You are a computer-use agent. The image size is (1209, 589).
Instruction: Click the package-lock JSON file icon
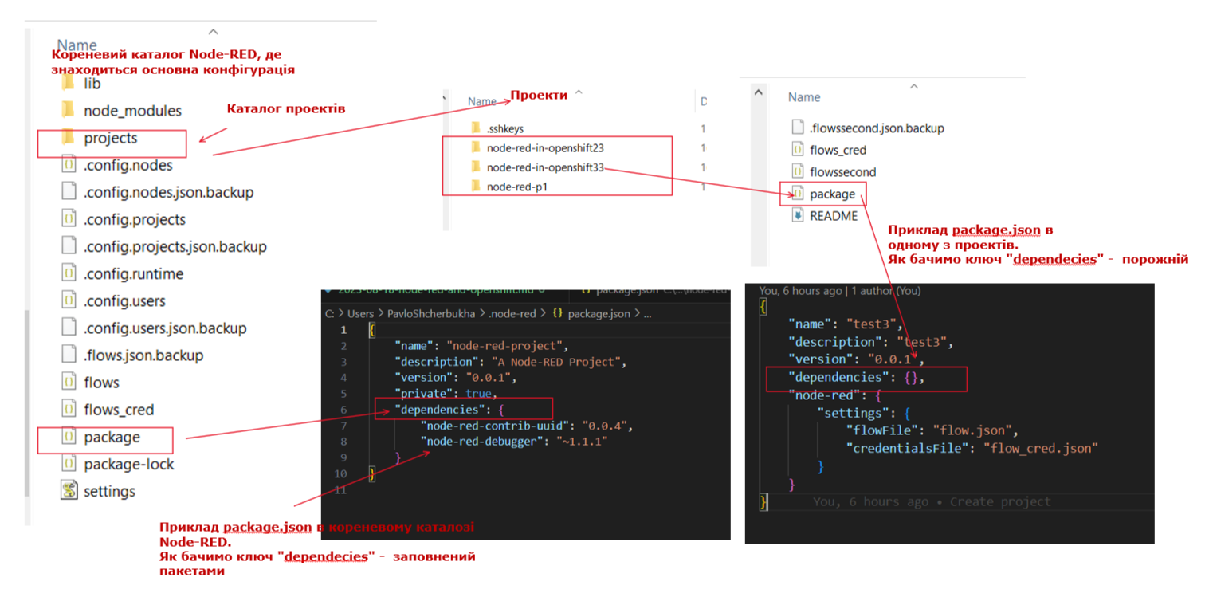point(69,464)
